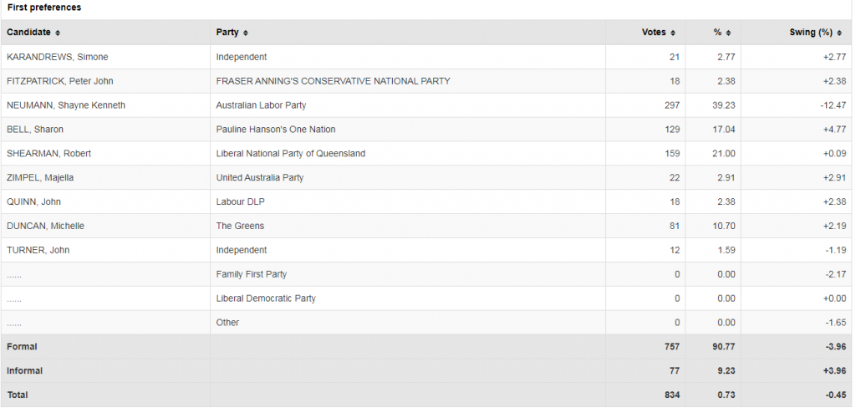Click the First preferences table title
The height and width of the screenshot is (413, 856).
pyautogui.click(x=43, y=8)
